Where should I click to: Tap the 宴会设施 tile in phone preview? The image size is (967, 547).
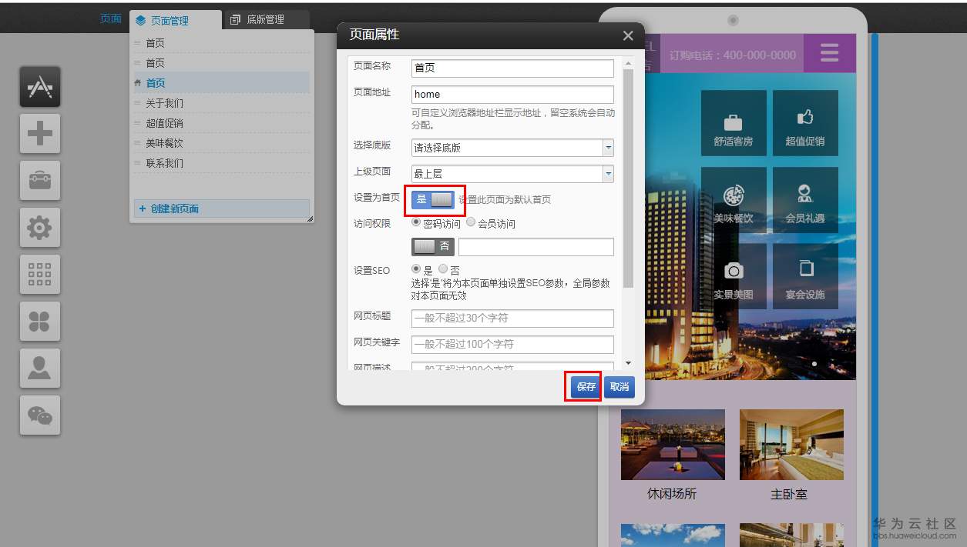pos(805,276)
